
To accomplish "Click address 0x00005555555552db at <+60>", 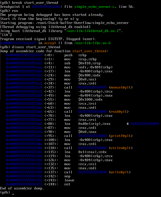I will pos(24,103).
